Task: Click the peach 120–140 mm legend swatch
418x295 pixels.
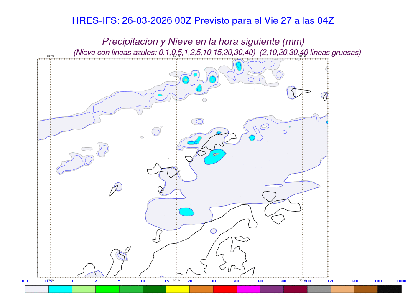Action: 342,289
